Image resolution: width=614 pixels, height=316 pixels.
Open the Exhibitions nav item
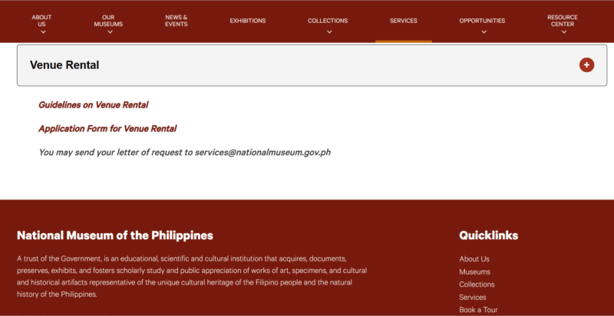[247, 21]
